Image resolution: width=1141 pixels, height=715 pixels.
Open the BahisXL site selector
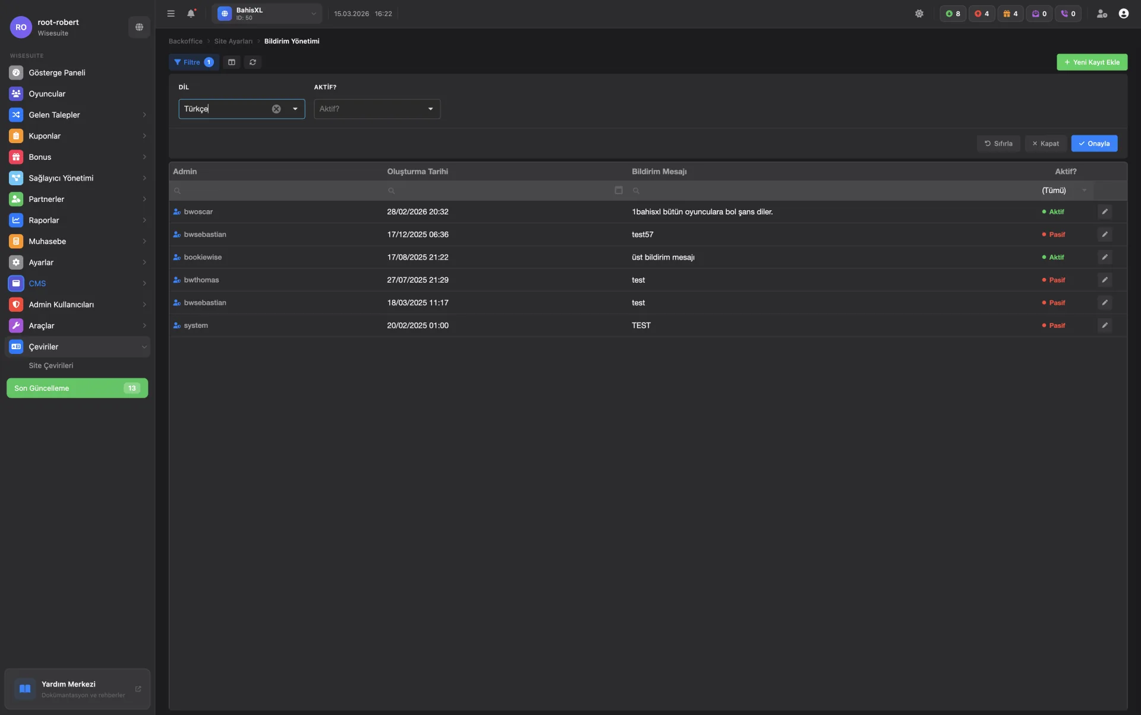[x=267, y=14]
